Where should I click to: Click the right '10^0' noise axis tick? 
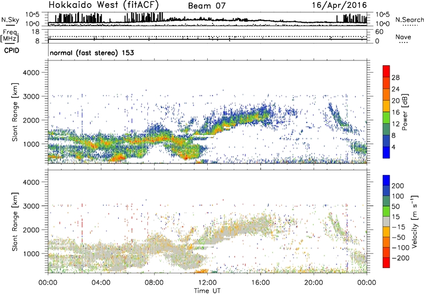(383, 24)
